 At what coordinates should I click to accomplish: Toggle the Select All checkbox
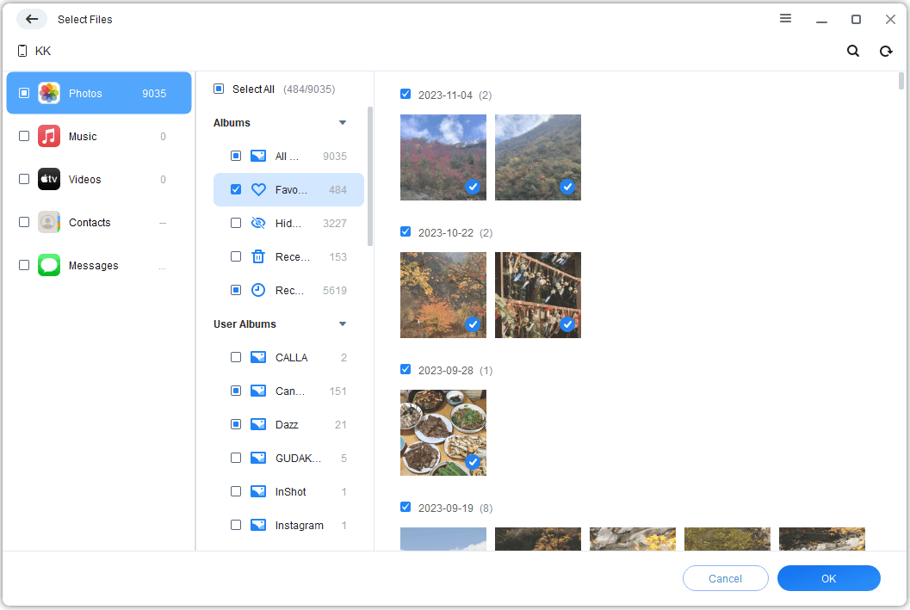pyautogui.click(x=219, y=89)
